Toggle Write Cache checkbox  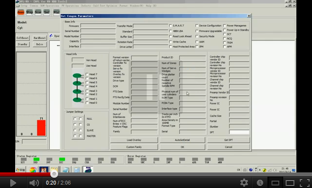coord(170,42)
